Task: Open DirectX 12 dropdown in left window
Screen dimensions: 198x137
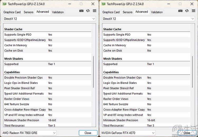Action: pyautogui.click(x=50, y=19)
